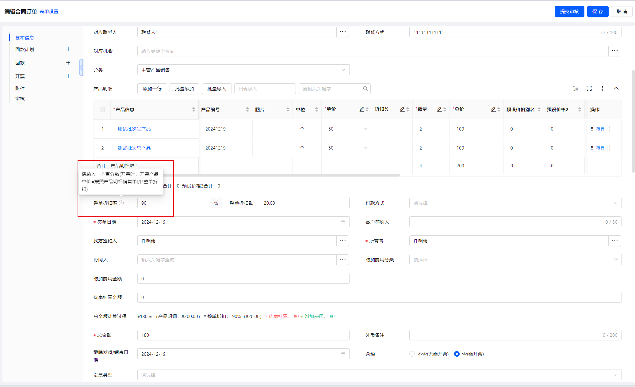The image size is (635, 387).
Task: Open 对应联系人 picker ellipsis button
Action: (342, 32)
